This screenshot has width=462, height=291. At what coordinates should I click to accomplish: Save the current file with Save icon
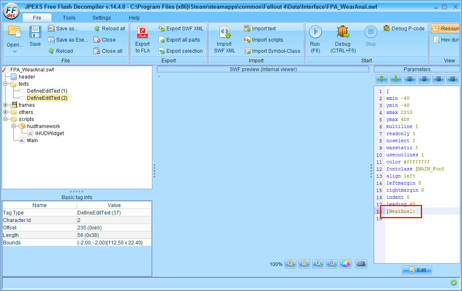[35, 32]
